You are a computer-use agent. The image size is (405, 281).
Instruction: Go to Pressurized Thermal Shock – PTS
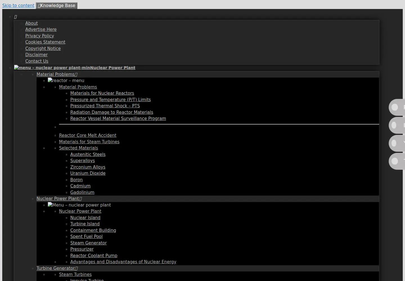(105, 106)
